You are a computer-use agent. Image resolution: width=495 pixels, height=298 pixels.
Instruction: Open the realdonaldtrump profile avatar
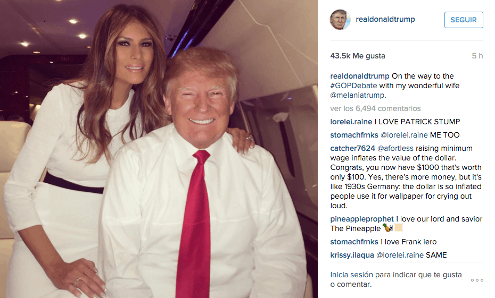[340, 20]
